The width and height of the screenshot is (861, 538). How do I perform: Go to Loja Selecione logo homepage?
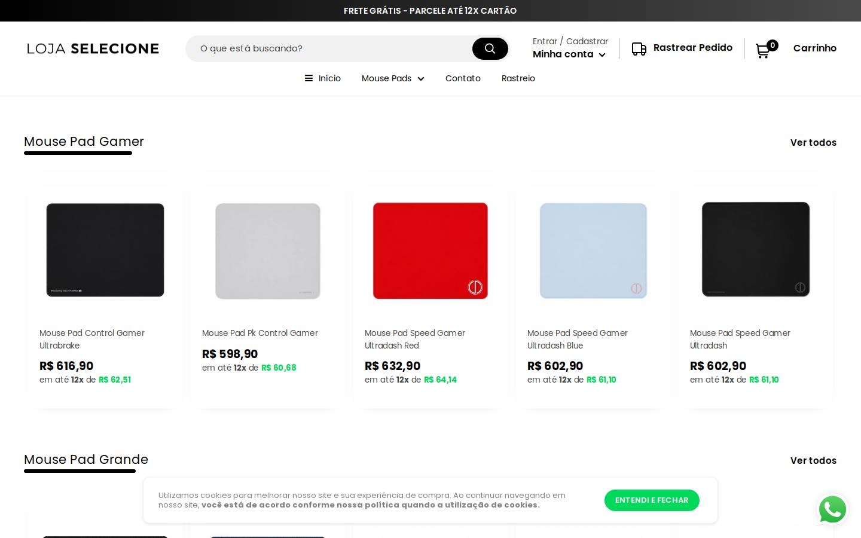[93, 48]
